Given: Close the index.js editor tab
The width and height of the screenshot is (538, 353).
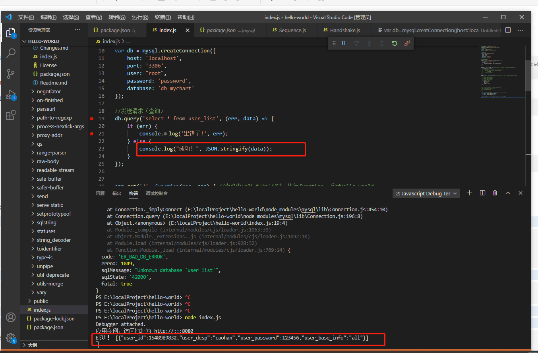Looking at the screenshot, I should point(188,30).
